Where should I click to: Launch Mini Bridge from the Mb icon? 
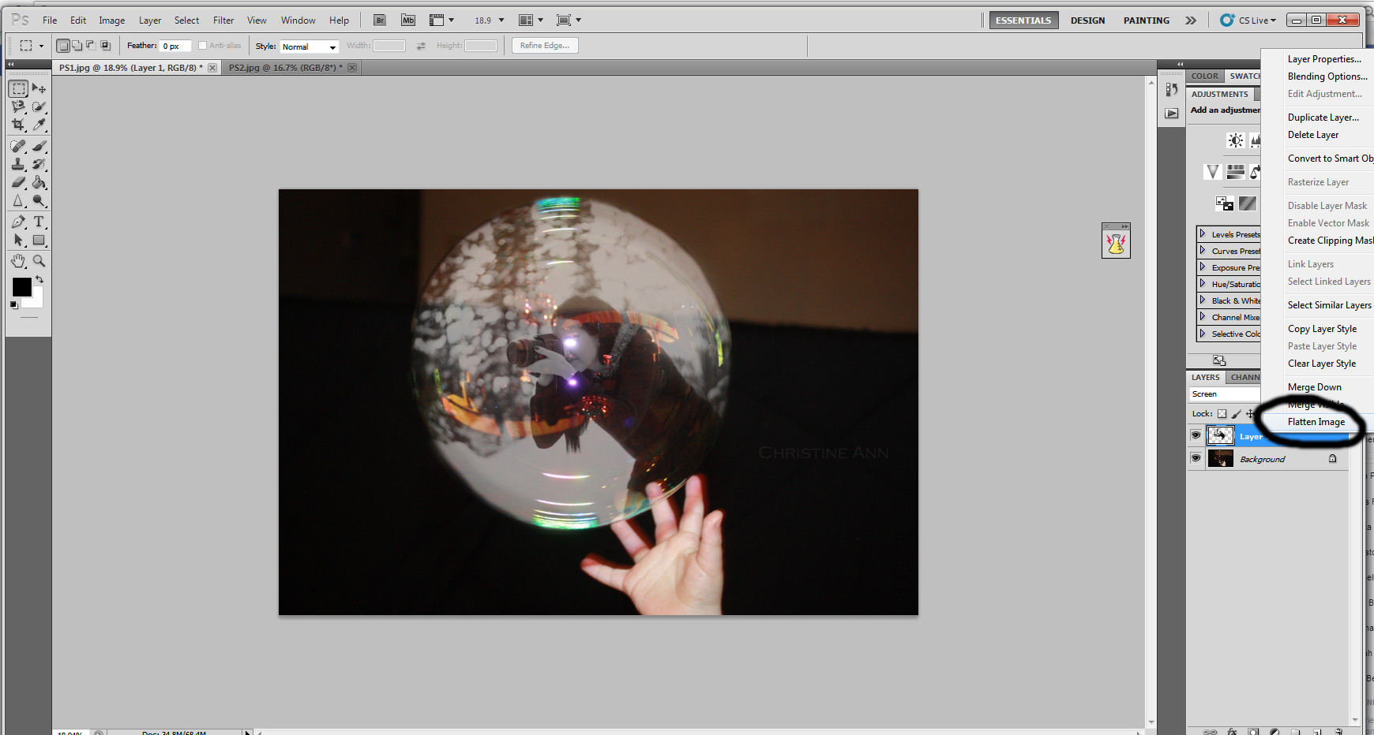408,21
